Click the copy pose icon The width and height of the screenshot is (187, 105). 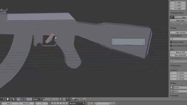80,99
